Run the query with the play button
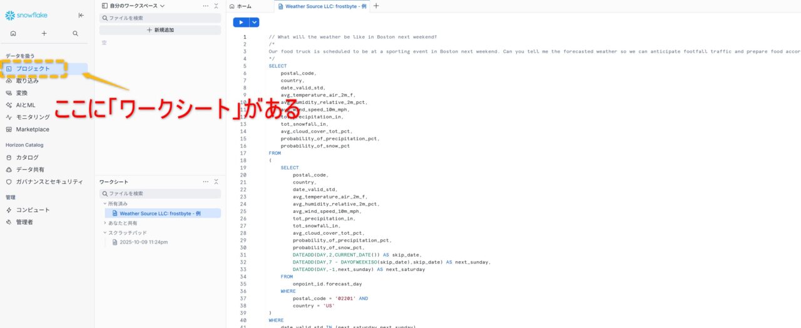This screenshot has width=801, height=328. tap(241, 23)
